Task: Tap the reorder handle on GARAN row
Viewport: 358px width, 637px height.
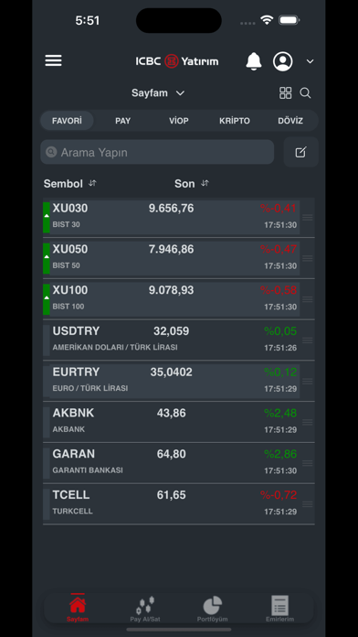Action: (x=308, y=463)
